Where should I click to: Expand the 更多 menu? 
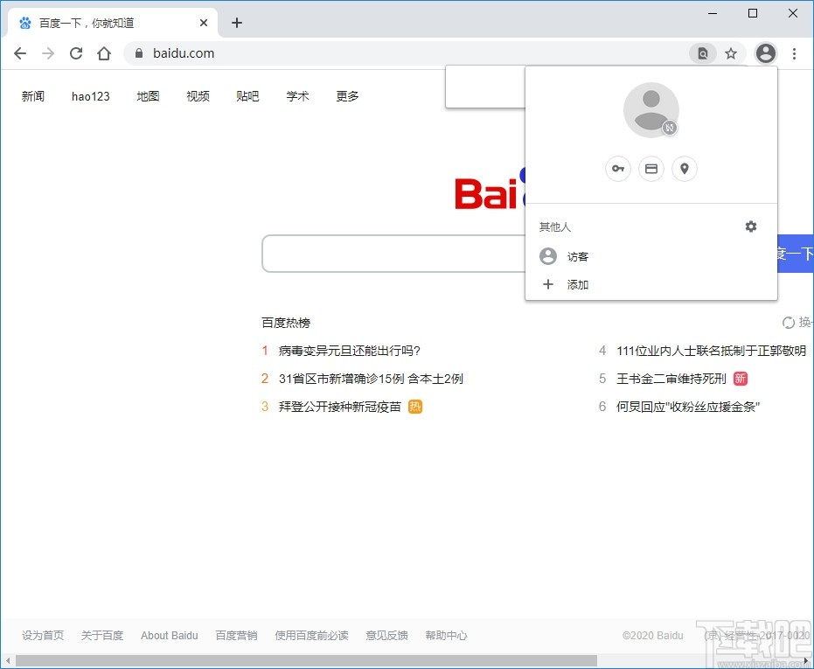pyautogui.click(x=347, y=96)
